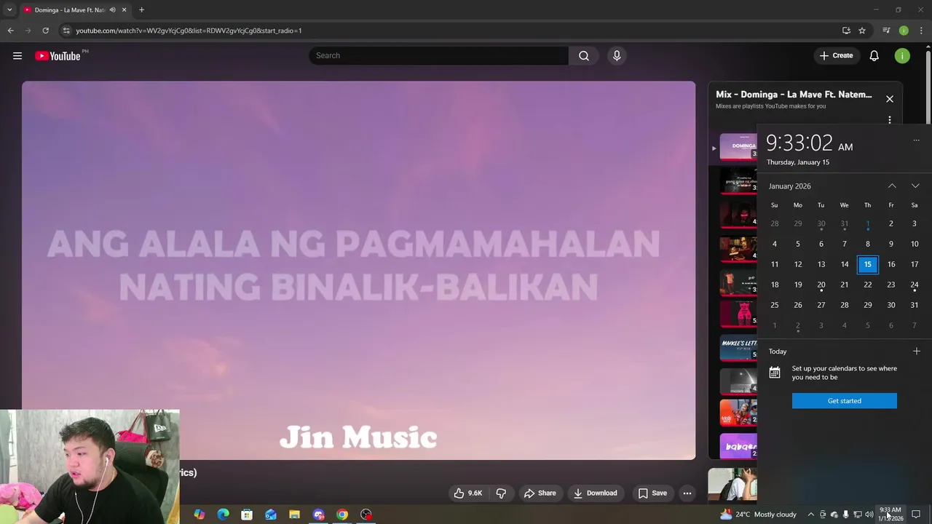Open YouTube notifications bell

click(874, 56)
